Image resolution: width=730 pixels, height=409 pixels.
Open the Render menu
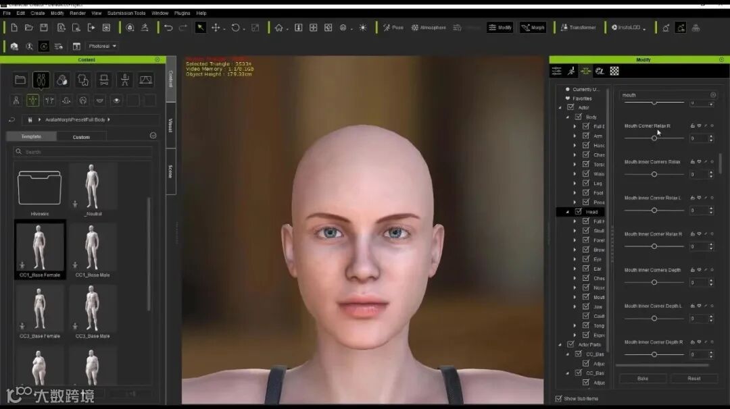point(78,13)
